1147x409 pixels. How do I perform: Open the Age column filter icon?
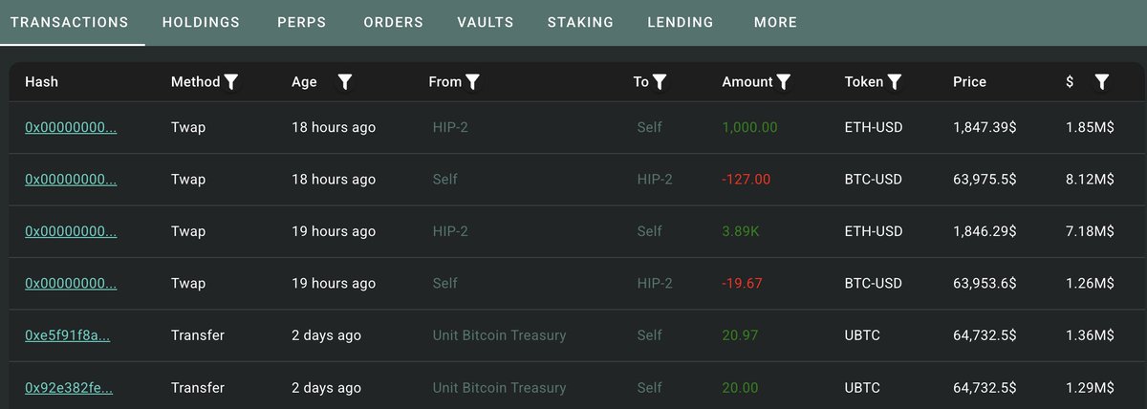(x=345, y=82)
